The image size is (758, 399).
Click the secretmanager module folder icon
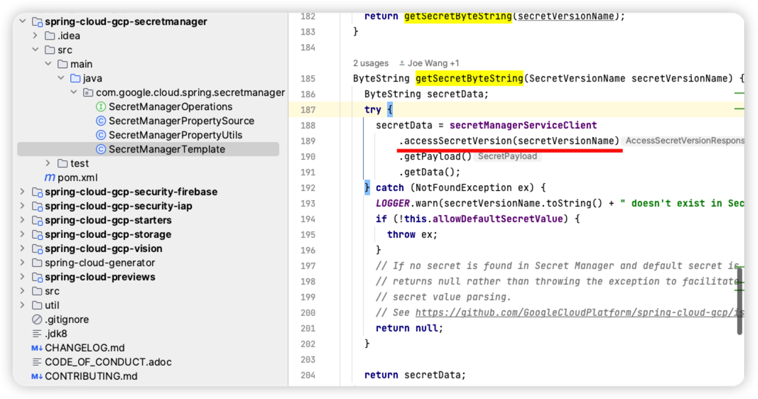click(37, 22)
